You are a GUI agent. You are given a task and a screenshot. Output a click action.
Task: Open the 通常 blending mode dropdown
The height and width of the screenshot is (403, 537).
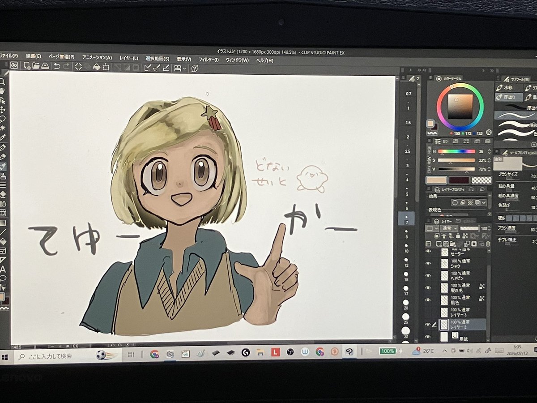449,228
